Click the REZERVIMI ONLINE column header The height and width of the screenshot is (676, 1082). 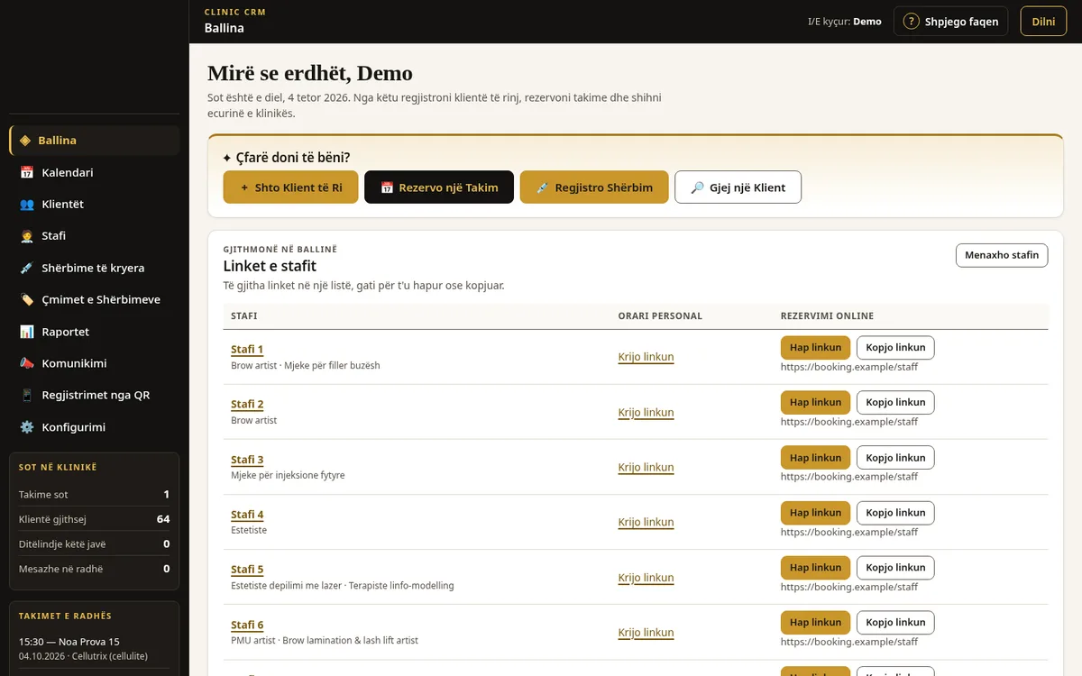coord(827,316)
